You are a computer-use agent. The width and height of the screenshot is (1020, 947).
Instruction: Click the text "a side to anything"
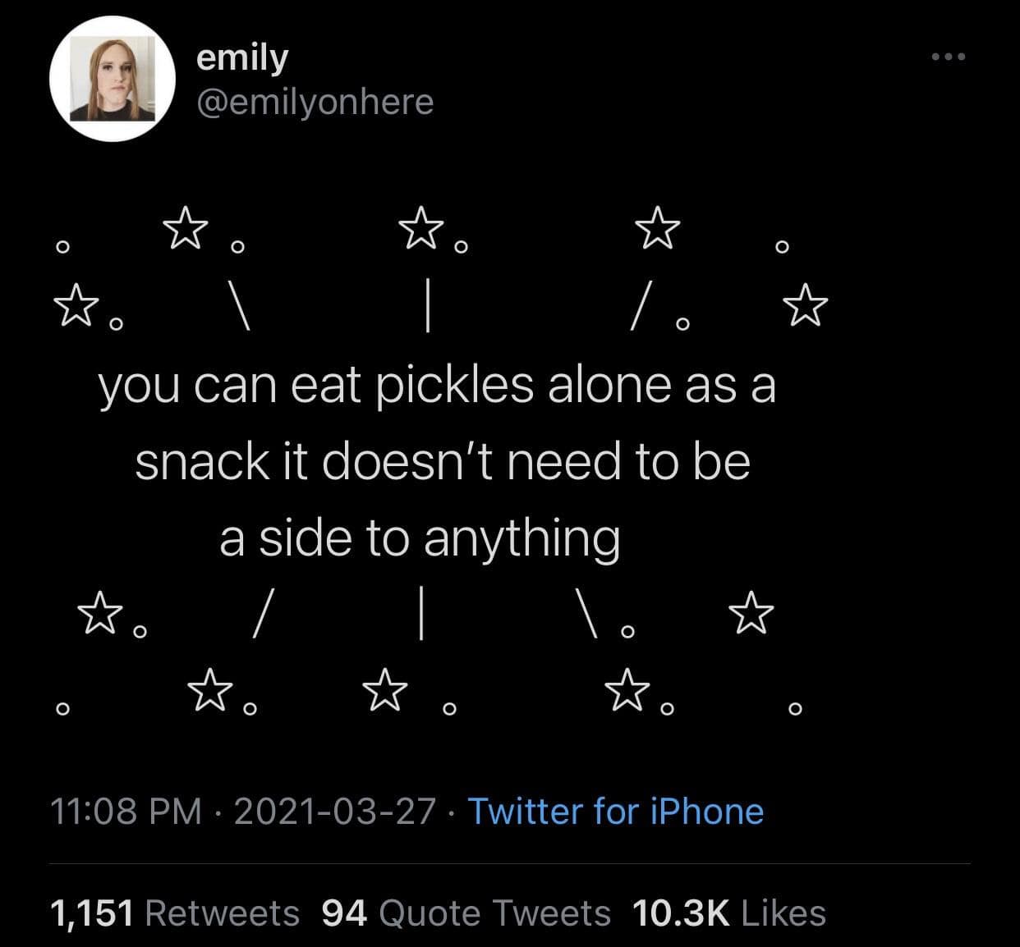[x=419, y=538]
